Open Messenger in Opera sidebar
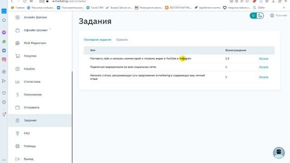The height and width of the screenshot is (163, 290). click(x=4, y=32)
